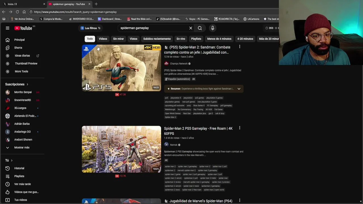The image size is (363, 204).
Task: Close the spiderman gameplay YouTube tab
Action: pyautogui.click(x=89, y=4)
